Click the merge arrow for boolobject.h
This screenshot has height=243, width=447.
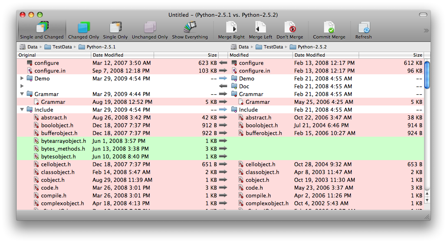coord(223,125)
